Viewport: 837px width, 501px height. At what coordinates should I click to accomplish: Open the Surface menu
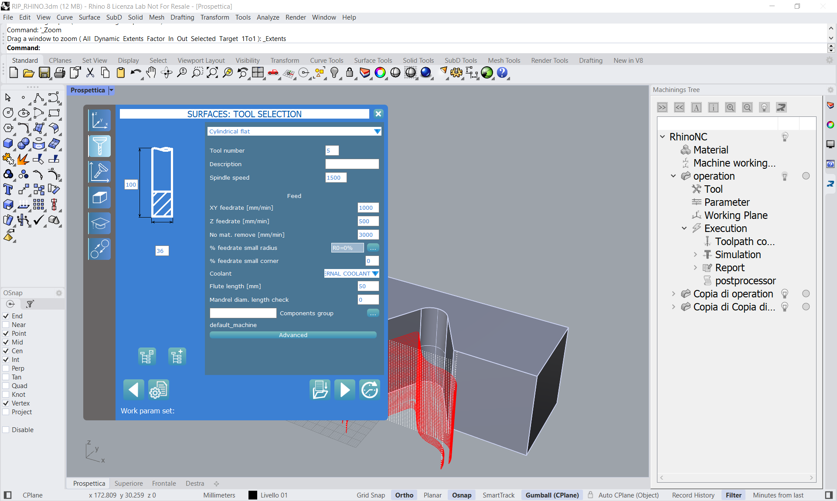tap(89, 17)
